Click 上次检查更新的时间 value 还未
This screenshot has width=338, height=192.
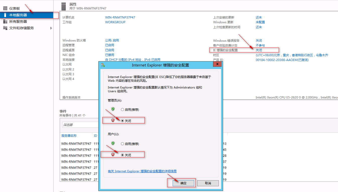click(259, 27)
